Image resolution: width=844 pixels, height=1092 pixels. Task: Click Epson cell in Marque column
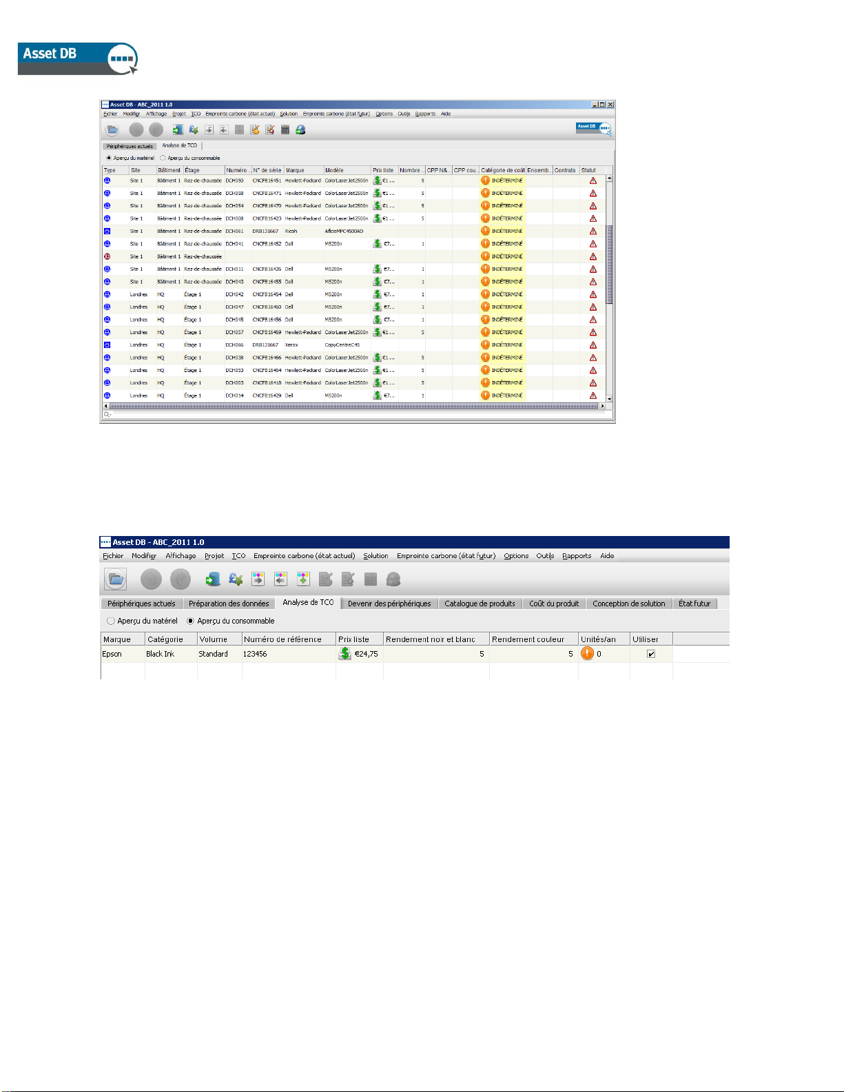point(123,654)
